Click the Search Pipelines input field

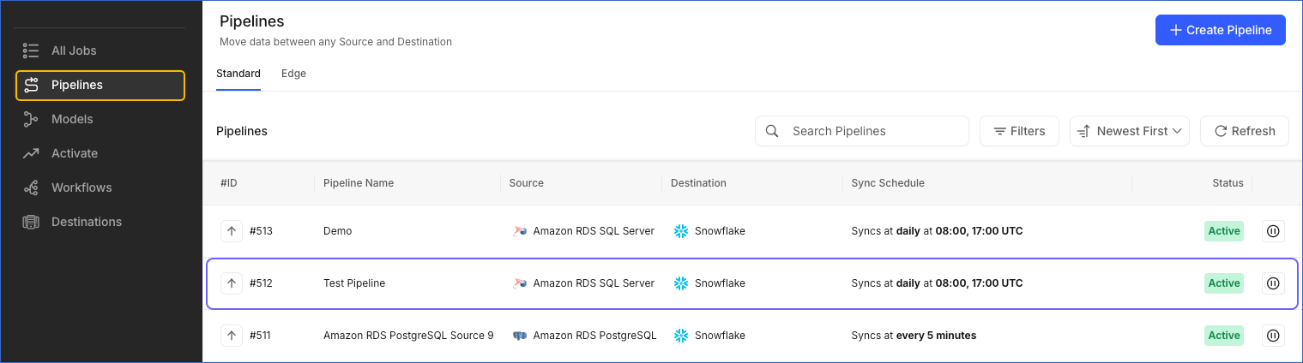click(x=862, y=131)
